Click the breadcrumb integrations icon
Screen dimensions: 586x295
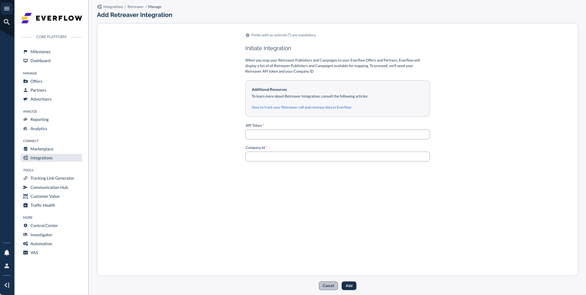point(99,7)
